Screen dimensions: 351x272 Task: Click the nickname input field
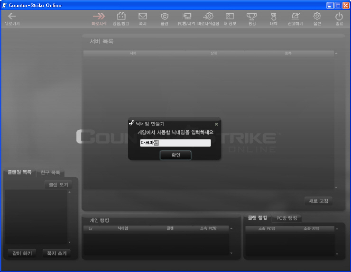click(x=175, y=143)
